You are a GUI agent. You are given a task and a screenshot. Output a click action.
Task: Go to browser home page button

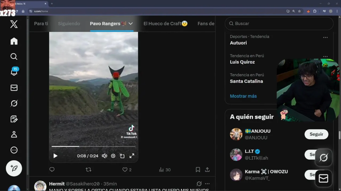pos(23,11)
